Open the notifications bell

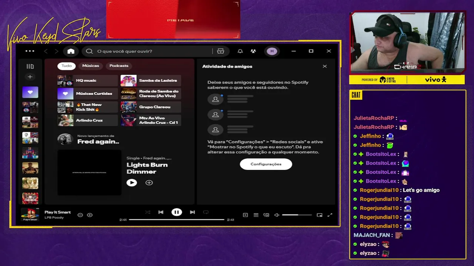pos(240,51)
